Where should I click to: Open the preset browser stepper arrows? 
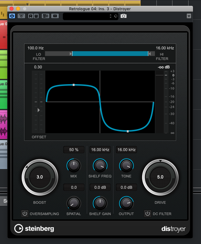pos(110,16)
